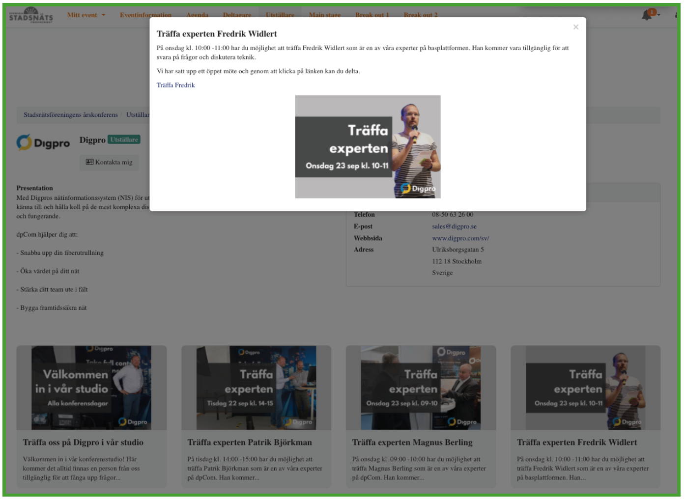Screen dimensions: 685x501
Task: Open the www.digpro.com/sv/ website link
Action: point(460,238)
